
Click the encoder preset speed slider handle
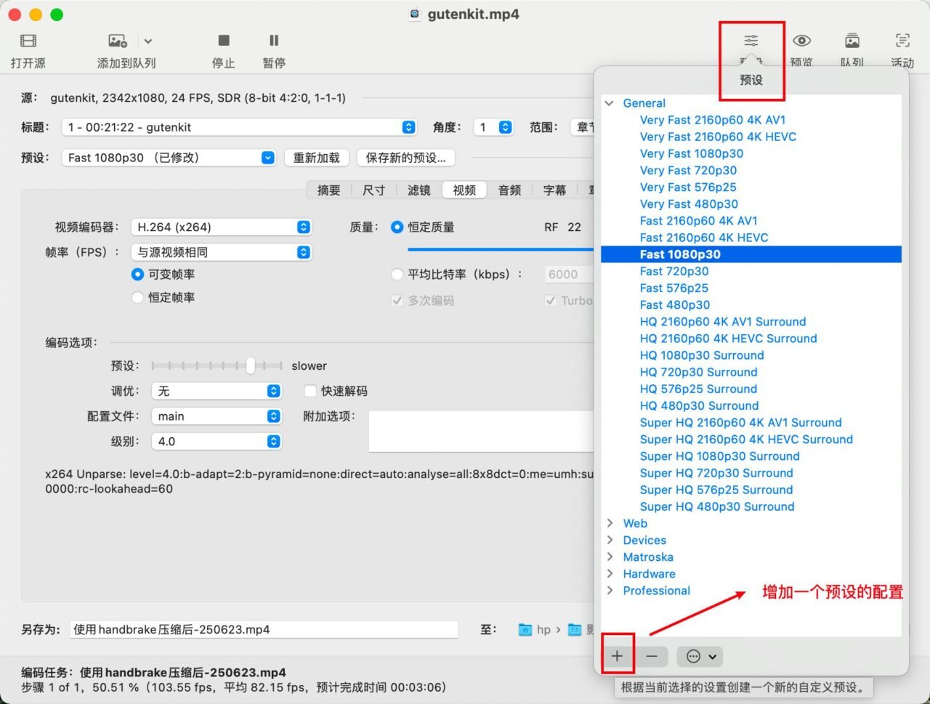click(x=250, y=365)
